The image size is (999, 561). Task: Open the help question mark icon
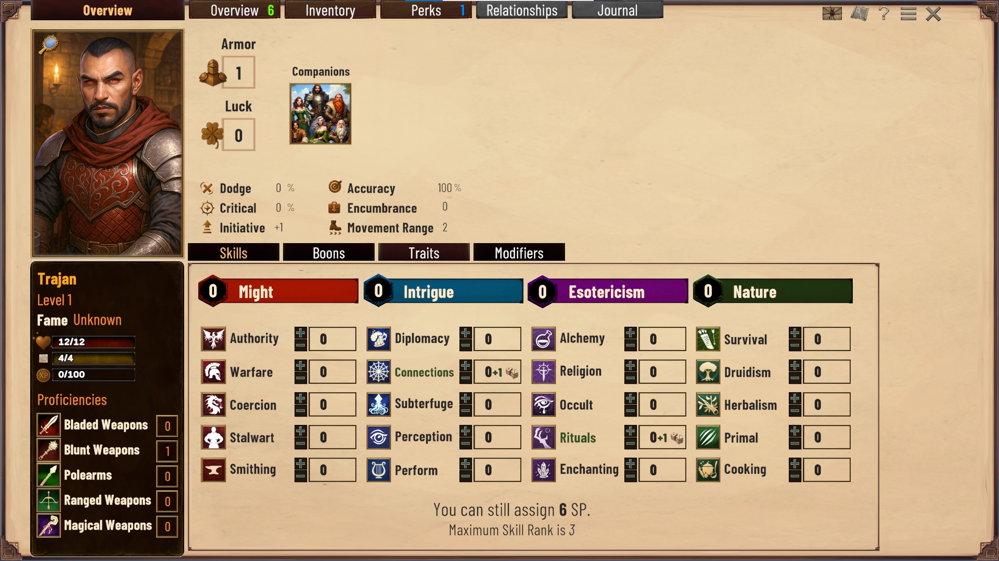point(883,13)
